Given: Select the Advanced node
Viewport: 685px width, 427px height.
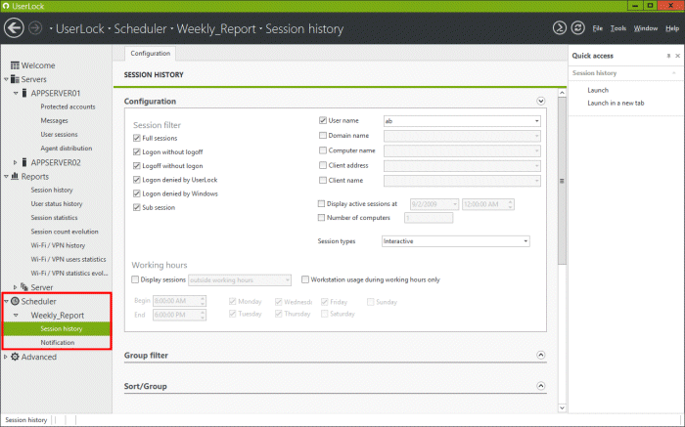Looking at the screenshot, I should click(38, 357).
